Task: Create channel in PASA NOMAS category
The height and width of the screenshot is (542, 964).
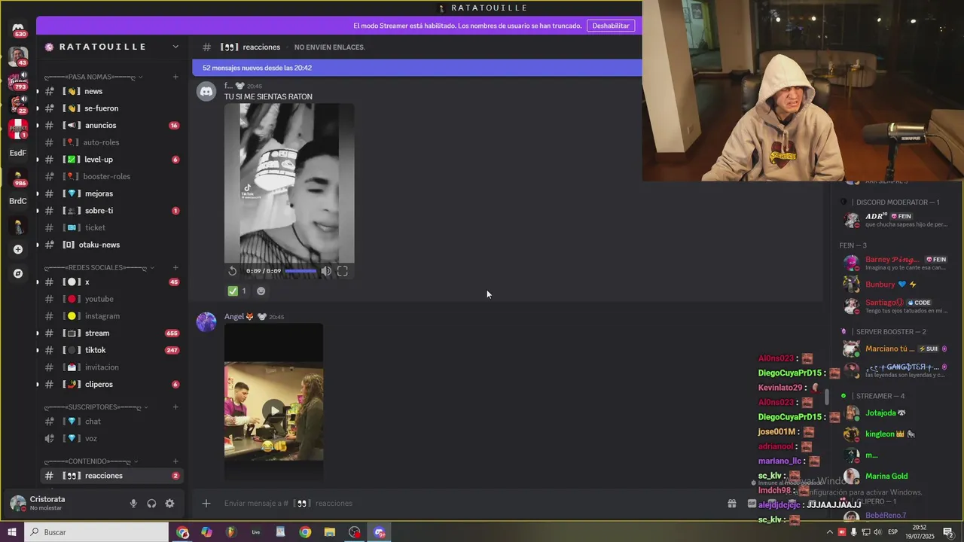Action: point(175,77)
